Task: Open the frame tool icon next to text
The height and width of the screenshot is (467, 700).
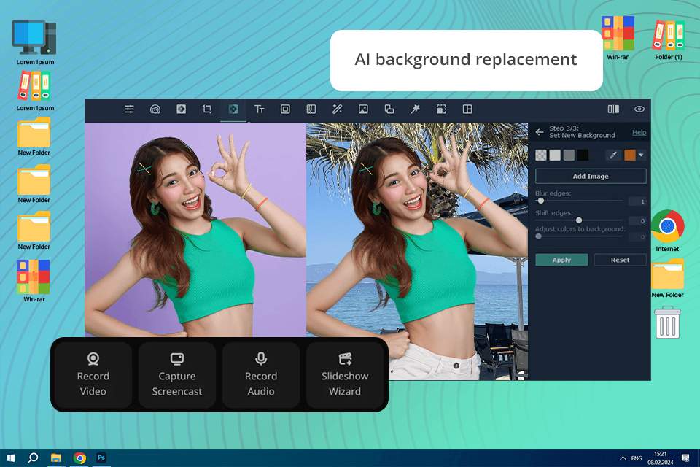Action: click(x=285, y=109)
